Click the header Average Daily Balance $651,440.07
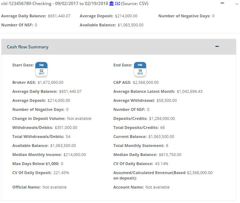240x203 pixels. click(59, 16)
